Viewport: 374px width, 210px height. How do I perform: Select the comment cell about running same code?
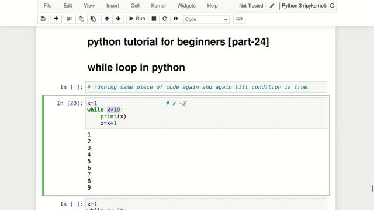click(206, 87)
